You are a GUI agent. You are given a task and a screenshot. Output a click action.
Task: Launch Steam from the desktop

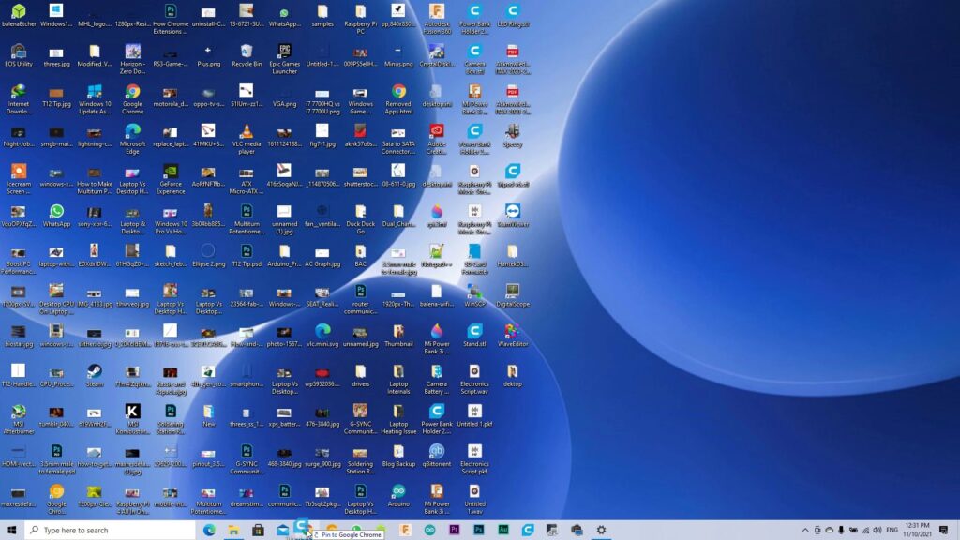[95, 376]
